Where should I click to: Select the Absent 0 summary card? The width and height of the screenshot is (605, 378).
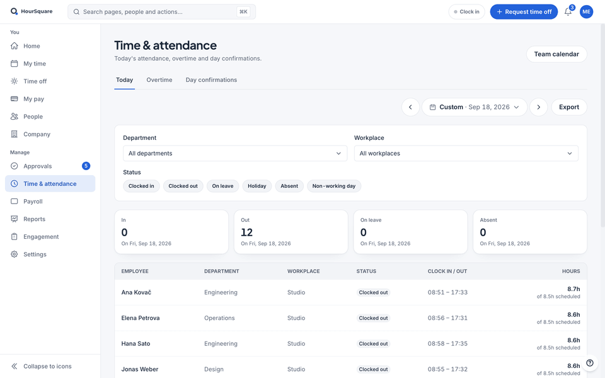coord(530,232)
